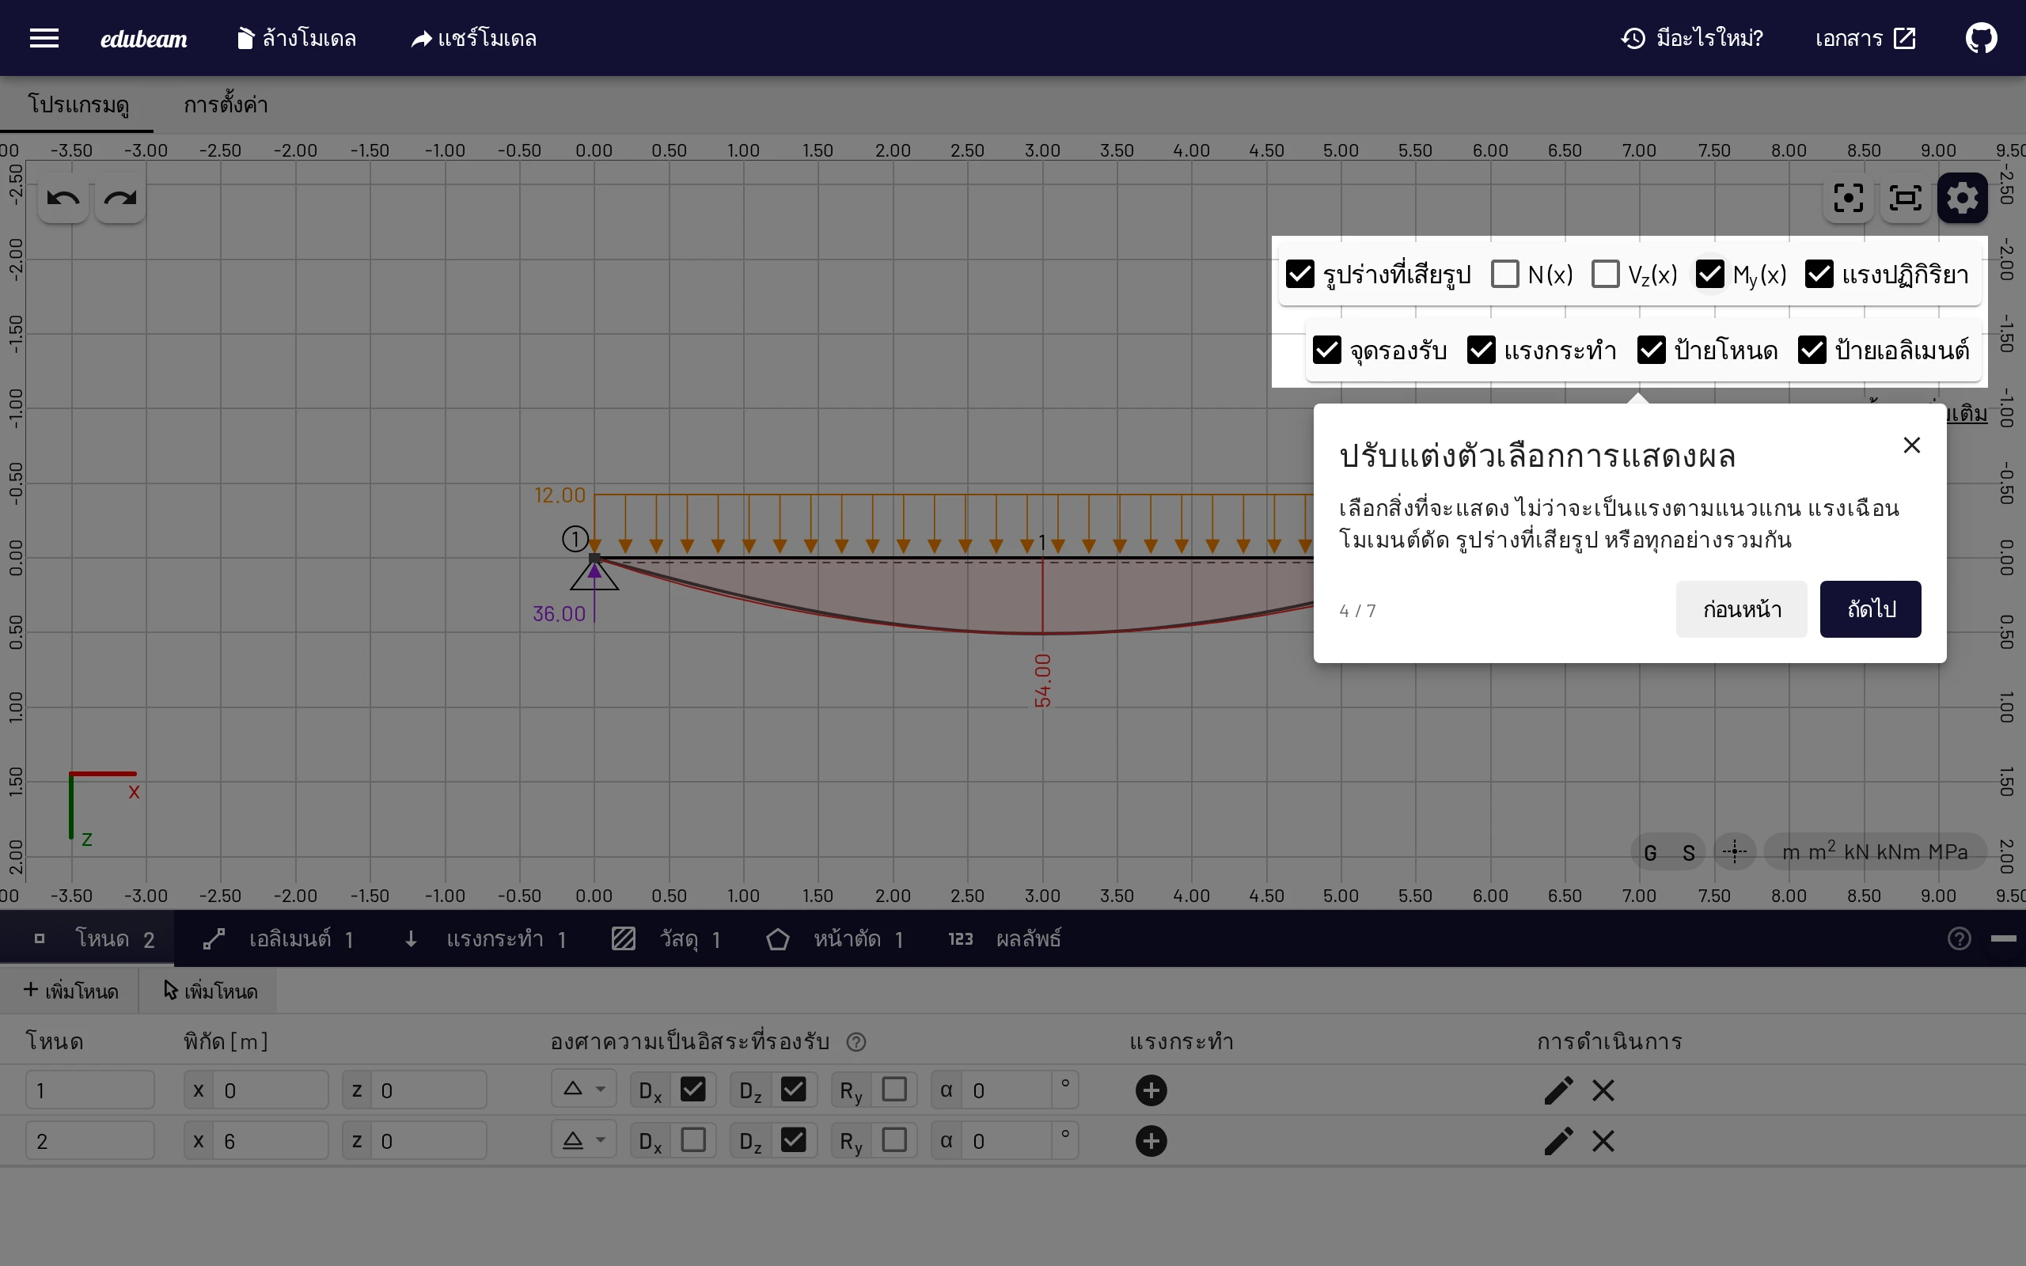Uncheck the My(x) moment checkbox

pos(1709,274)
